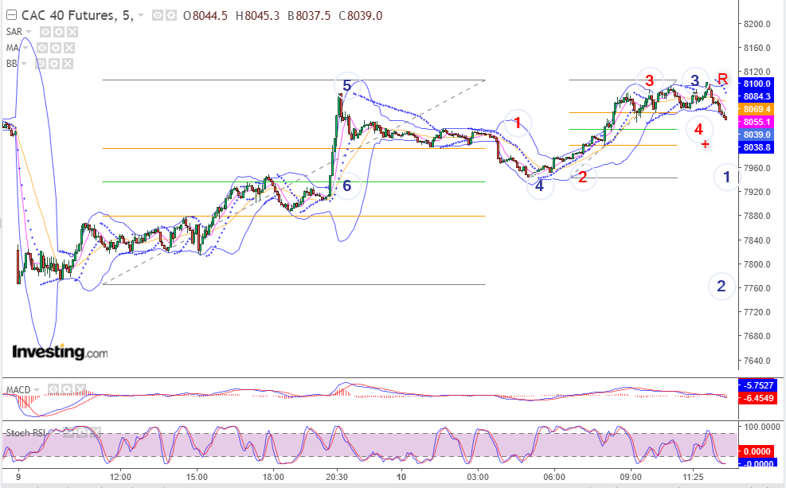Open BB indicator settings gear
Image resolution: width=786 pixels, height=488 pixels.
[x=54, y=64]
